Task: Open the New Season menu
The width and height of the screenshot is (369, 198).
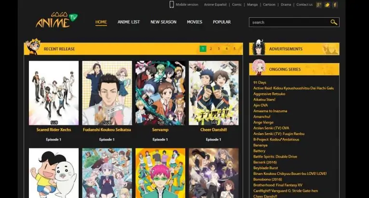Action: [164, 22]
